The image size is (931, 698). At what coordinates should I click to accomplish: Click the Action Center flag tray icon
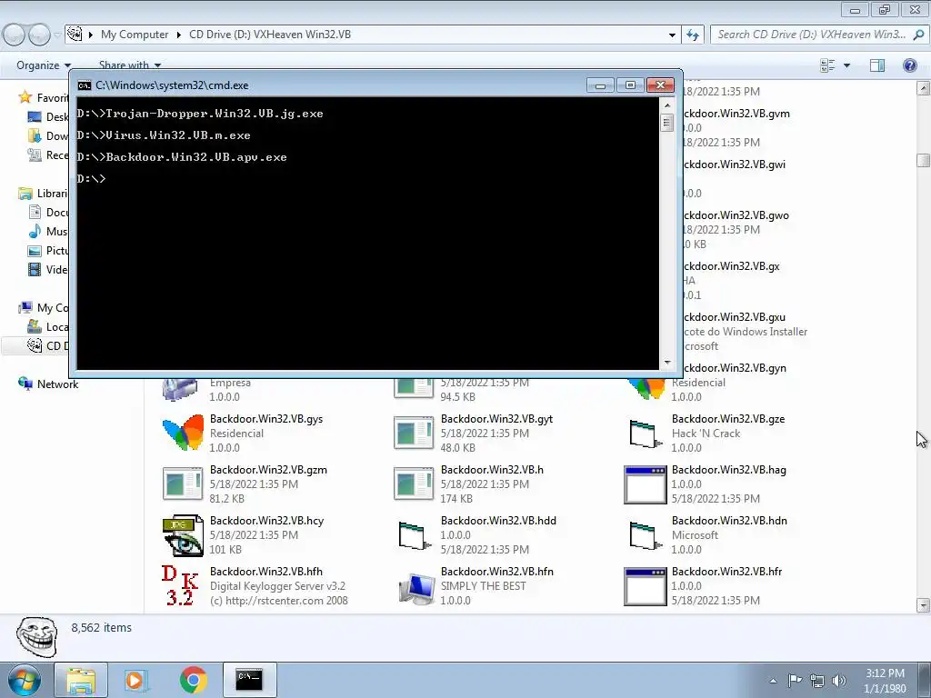tap(795, 680)
